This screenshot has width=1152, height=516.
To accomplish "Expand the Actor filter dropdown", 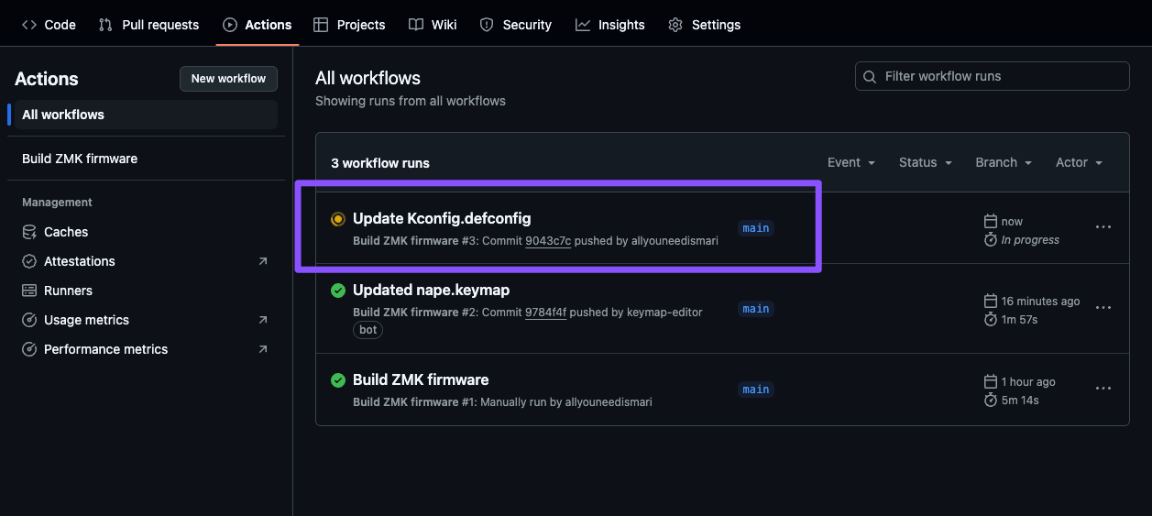I will (1079, 162).
